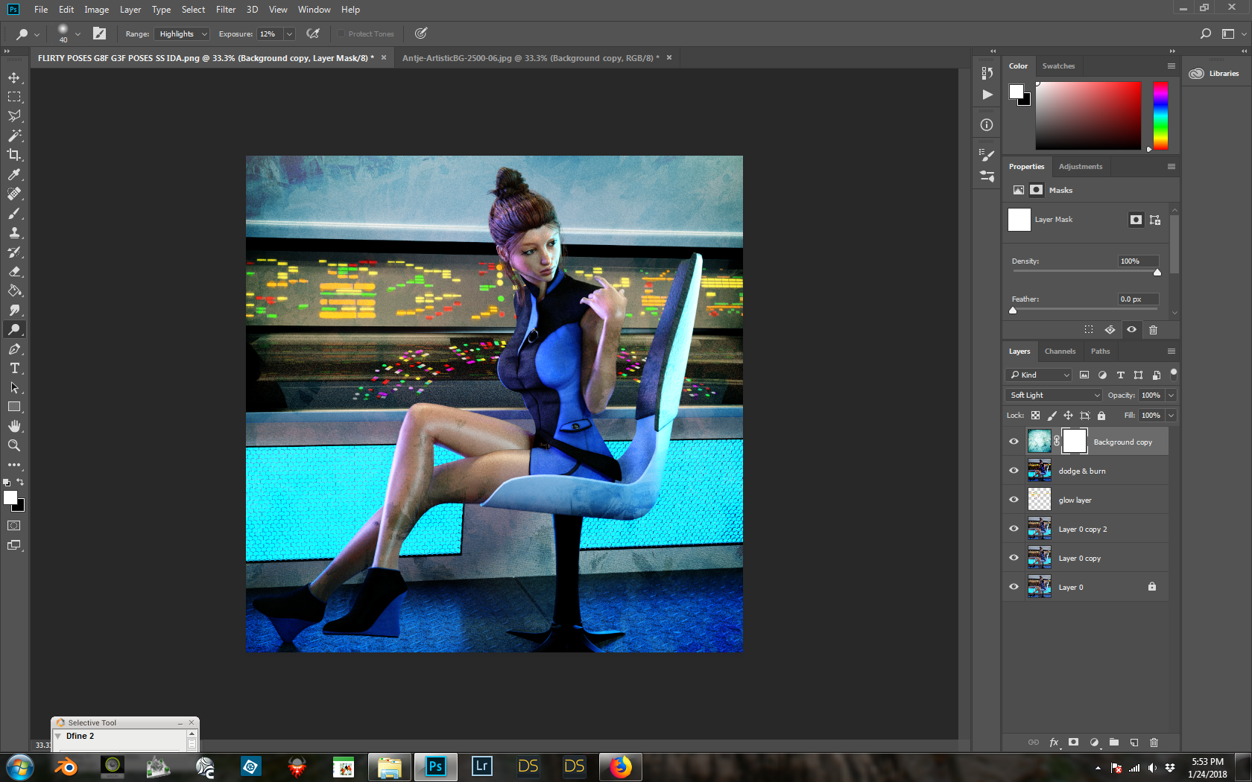Hide the dodge & burn layer
This screenshot has width=1252, height=782.
[x=1014, y=471]
